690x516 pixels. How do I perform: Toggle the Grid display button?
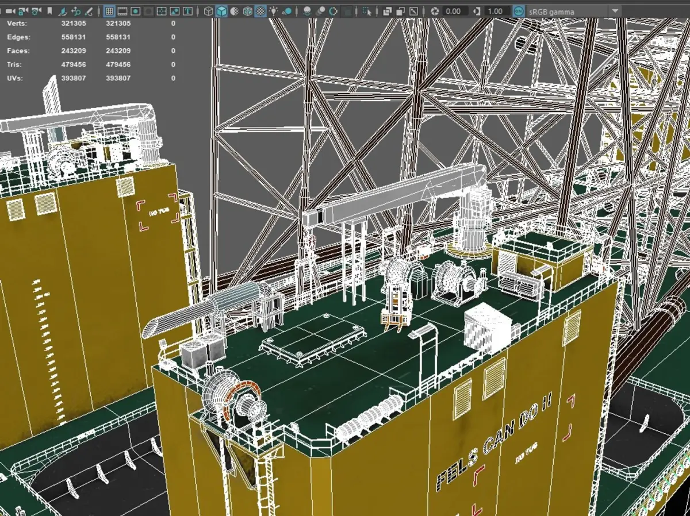[109, 11]
